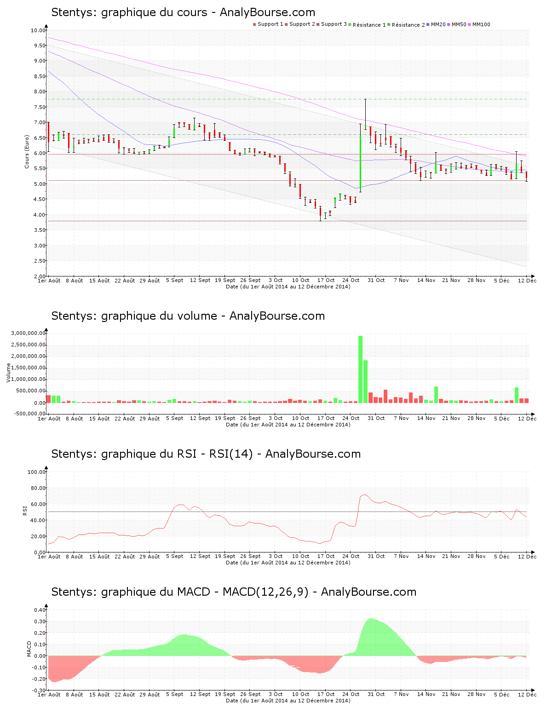552x713 pixels.
Task: Click the date range caption under the price chart
Action: pyautogui.click(x=288, y=287)
